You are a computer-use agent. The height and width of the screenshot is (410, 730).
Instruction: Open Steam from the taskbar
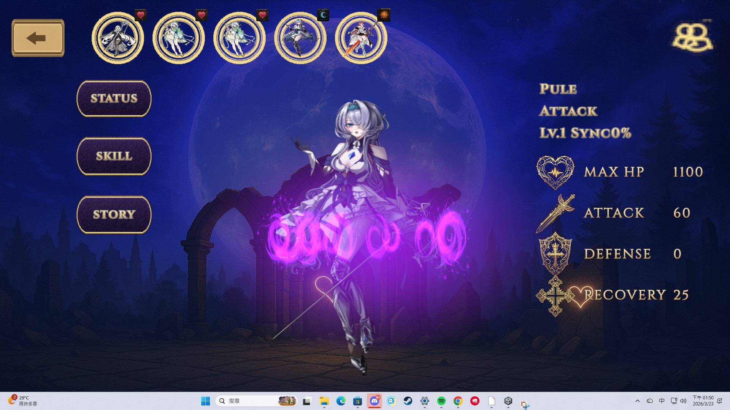(408, 401)
